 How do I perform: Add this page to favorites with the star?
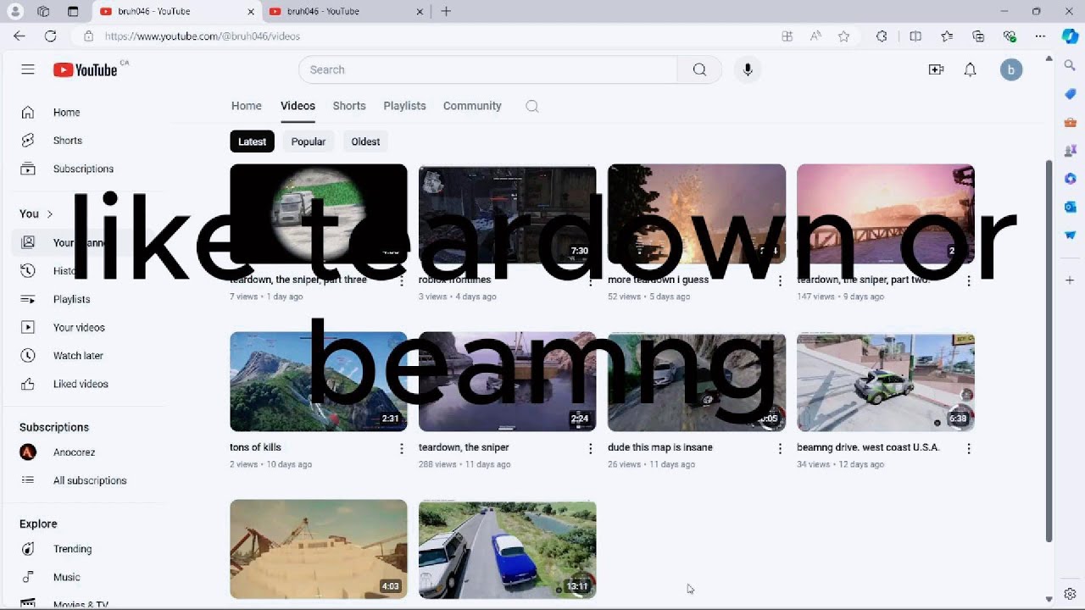[x=843, y=36]
